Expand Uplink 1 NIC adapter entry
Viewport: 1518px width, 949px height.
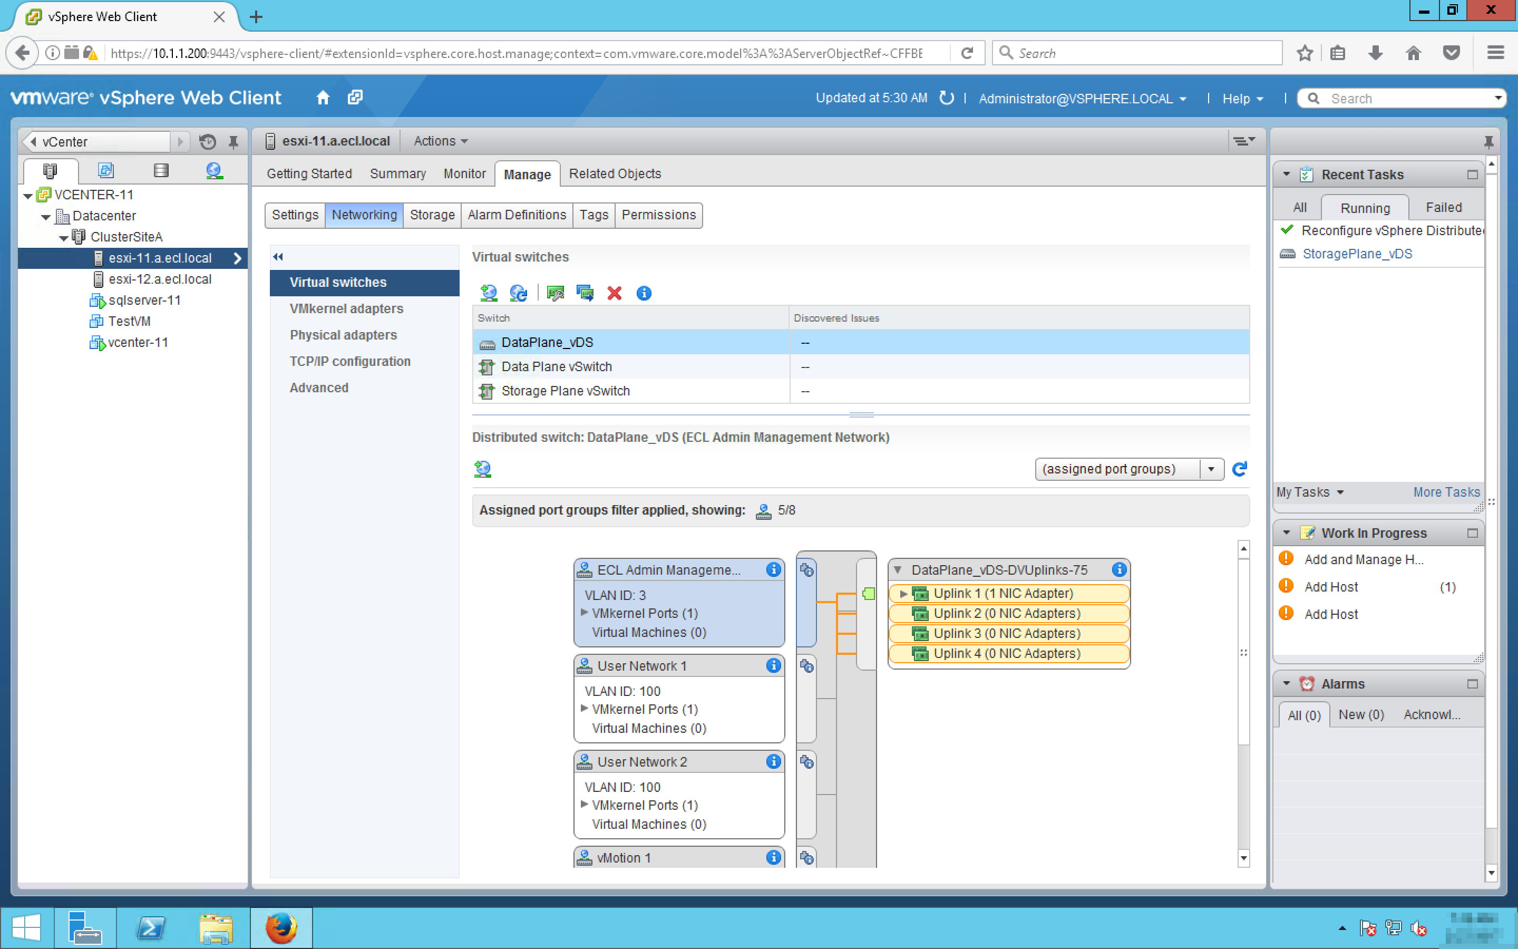coord(903,593)
